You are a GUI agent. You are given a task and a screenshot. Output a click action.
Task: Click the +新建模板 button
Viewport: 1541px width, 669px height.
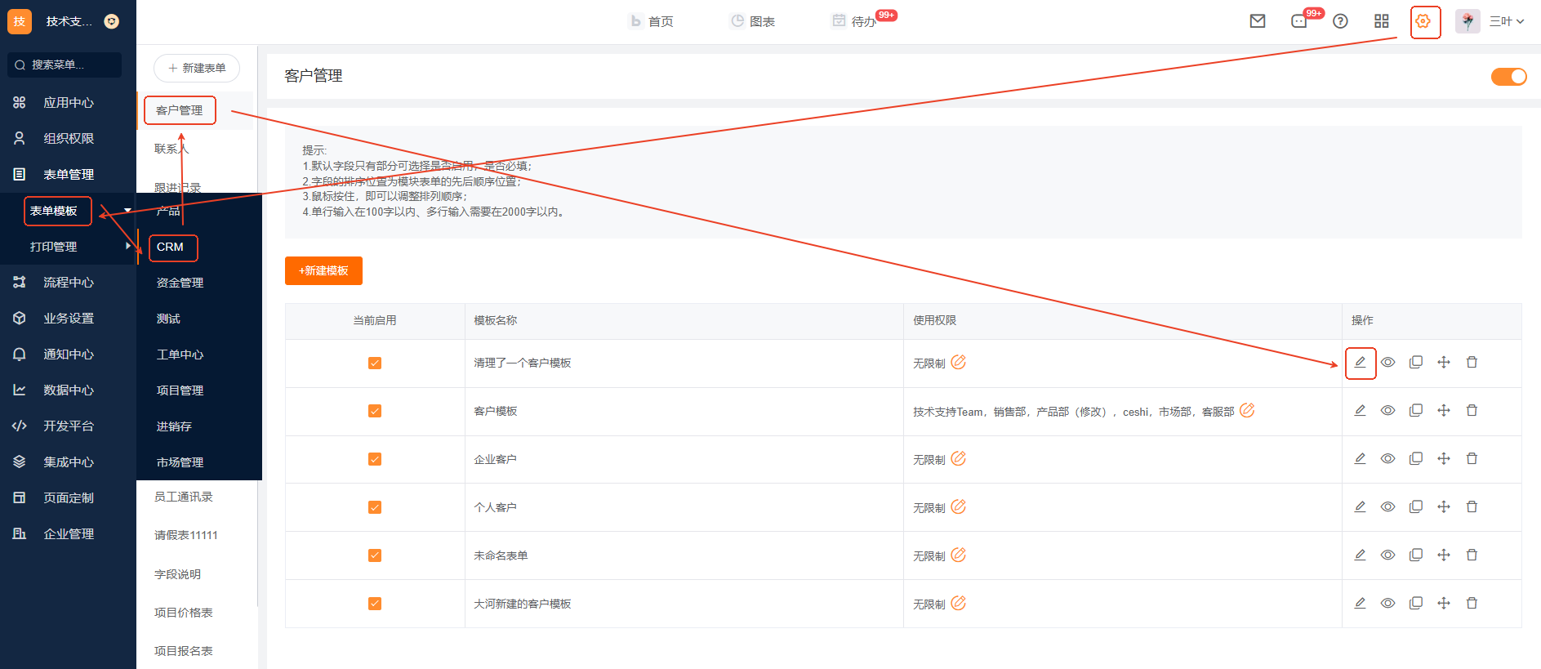[x=323, y=271]
